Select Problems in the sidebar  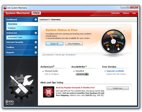coord(22,28)
